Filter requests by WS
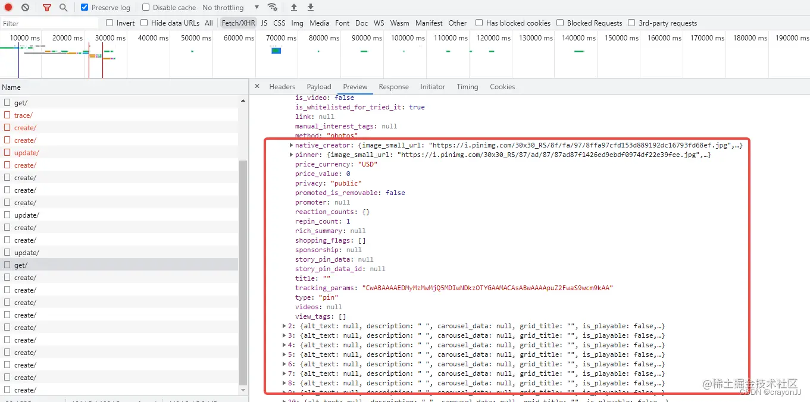 coord(379,23)
